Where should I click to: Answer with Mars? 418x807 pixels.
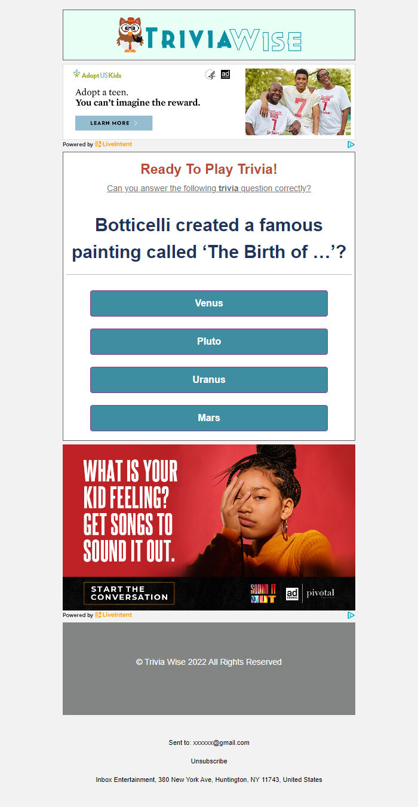click(209, 418)
